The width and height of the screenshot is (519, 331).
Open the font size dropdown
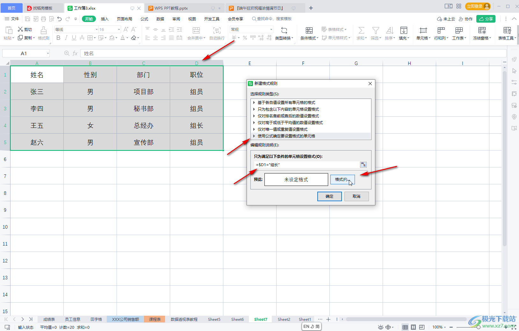119,29
